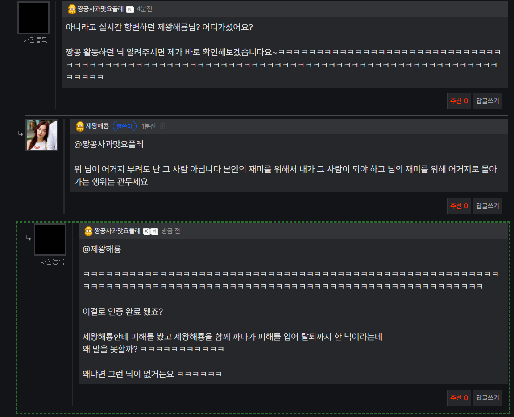Click the mobile icon next to 1분전

tap(162, 126)
